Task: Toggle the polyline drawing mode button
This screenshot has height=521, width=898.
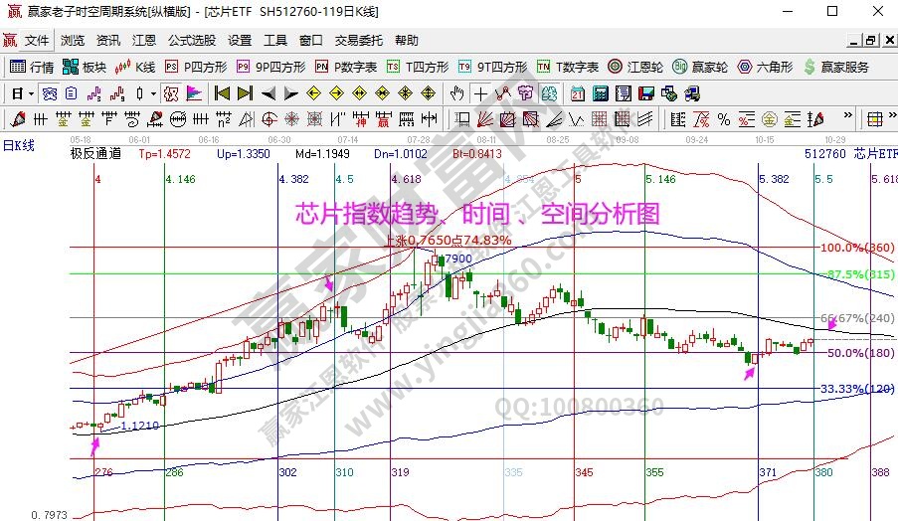Action: 502,93
